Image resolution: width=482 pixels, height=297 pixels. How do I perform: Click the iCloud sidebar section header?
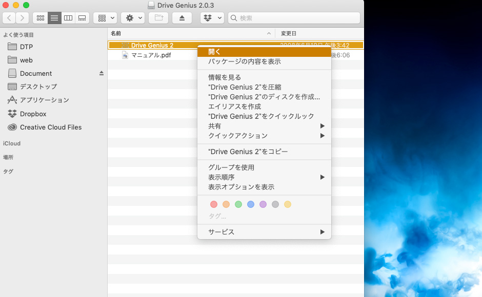click(x=12, y=143)
